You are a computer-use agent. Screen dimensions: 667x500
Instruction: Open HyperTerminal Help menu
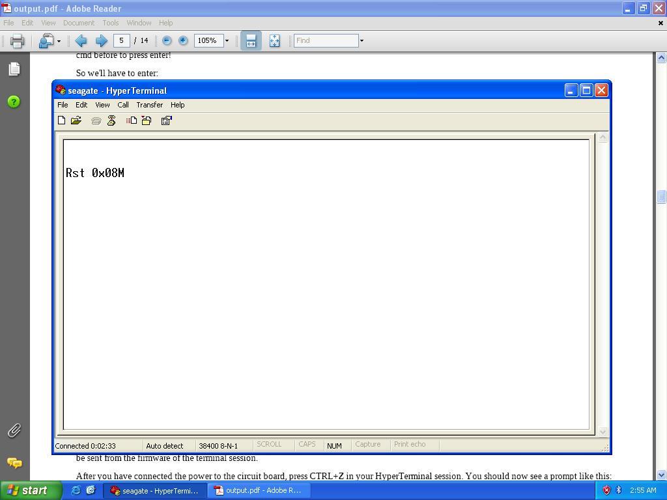pyautogui.click(x=177, y=105)
